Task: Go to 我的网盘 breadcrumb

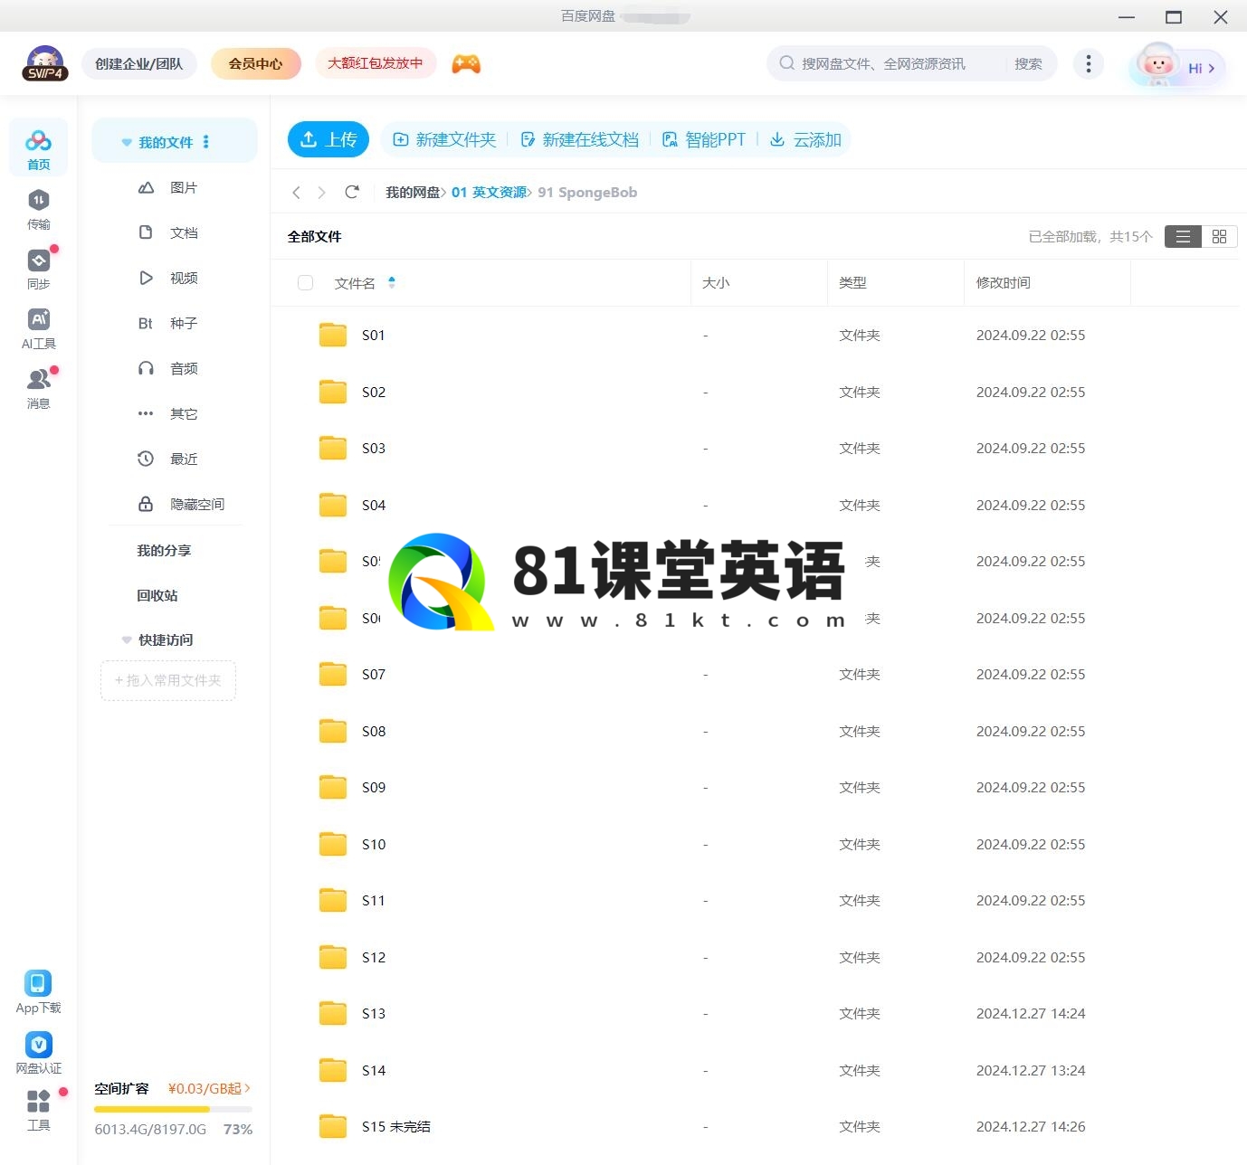Action: click(x=413, y=192)
